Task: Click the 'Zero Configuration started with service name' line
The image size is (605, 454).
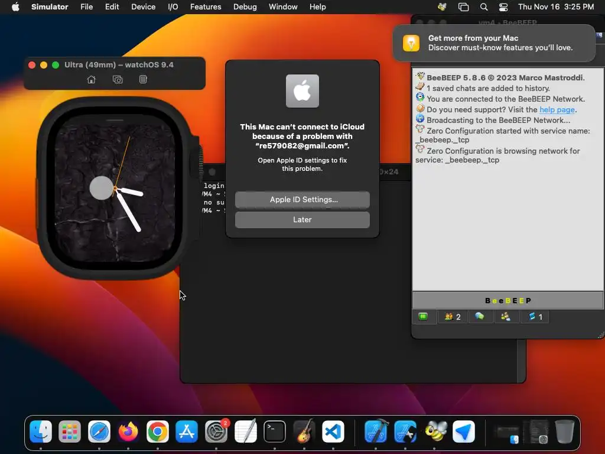Action: pyautogui.click(x=503, y=135)
